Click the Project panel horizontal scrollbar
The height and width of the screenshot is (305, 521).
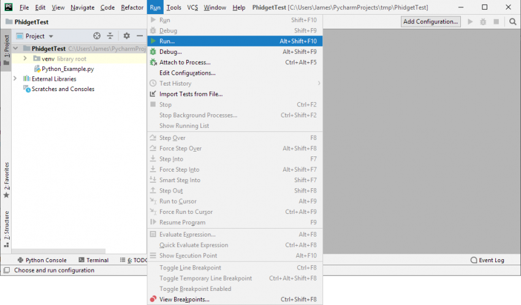coord(58,251)
